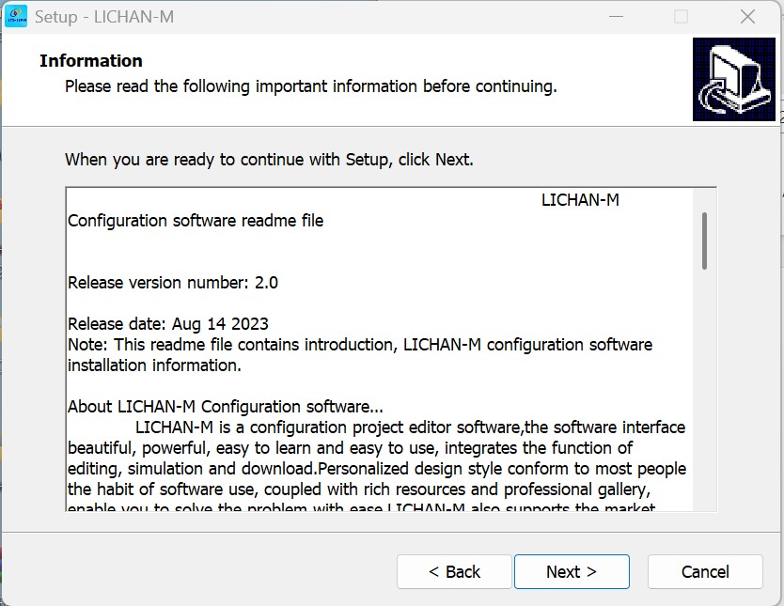Click the 'Information' page heading
Viewport: 784px width, 606px height.
[x=91, y=61]
